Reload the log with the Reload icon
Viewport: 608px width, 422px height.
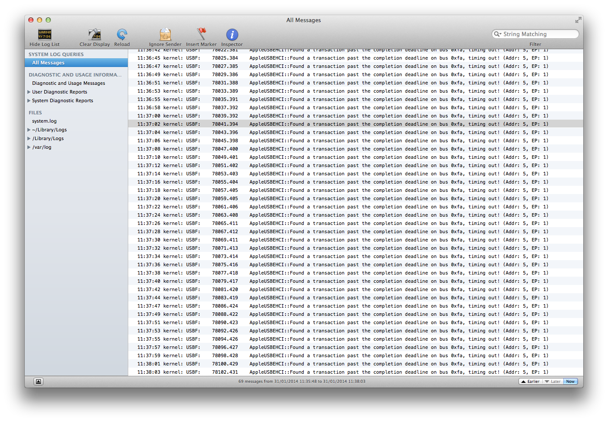tap(122, 34)
